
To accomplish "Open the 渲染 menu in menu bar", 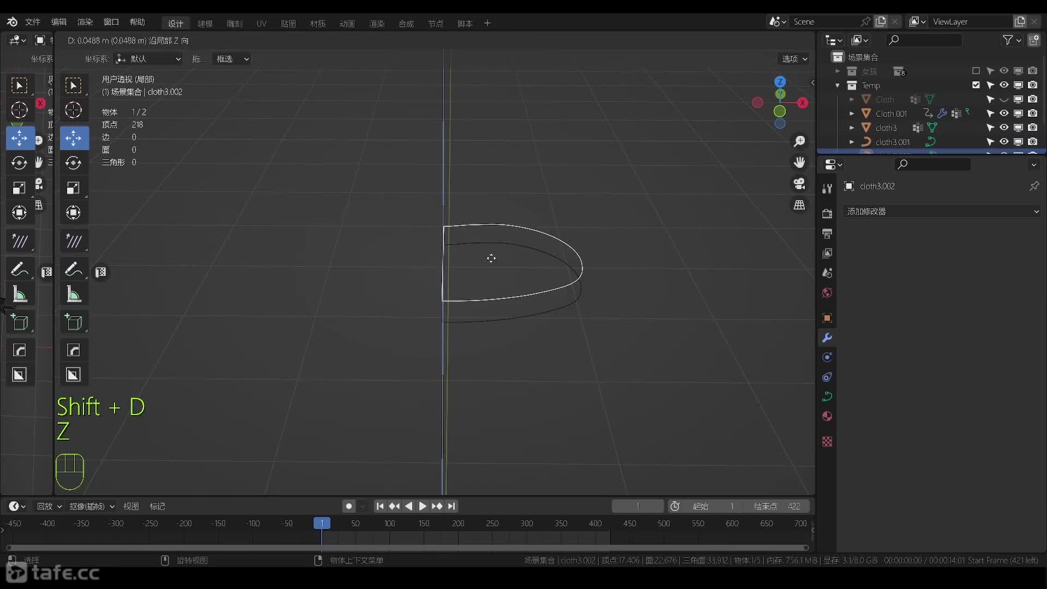I will pyautogui.click(x=84, y=21).
